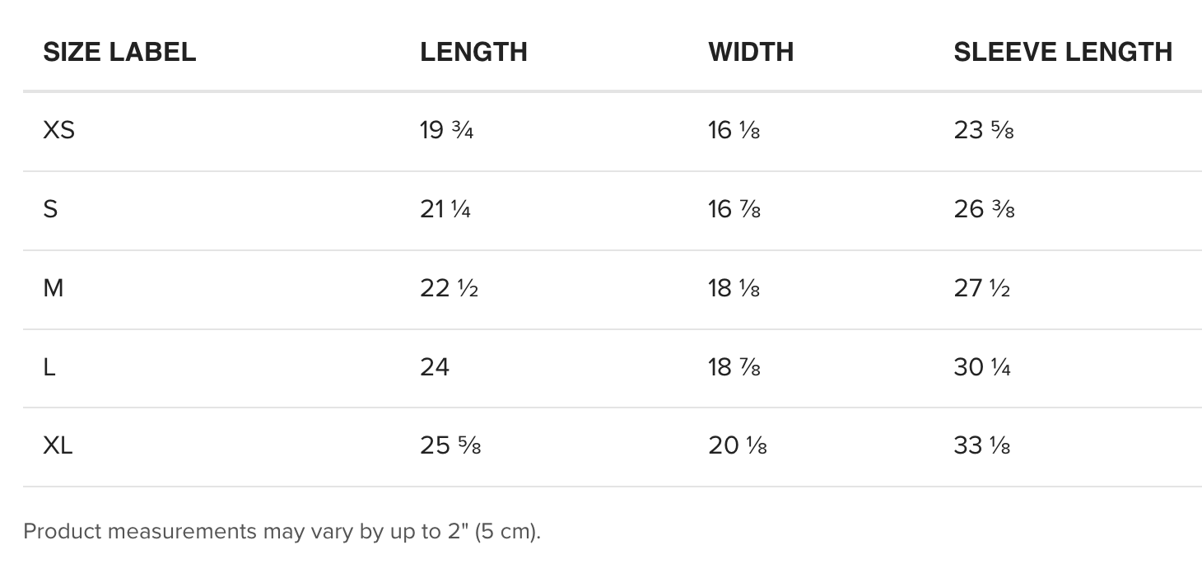The image size is (1202, 573).
Task: Click the XS sleeve length 23 ⅝
Action: pos(984,130)
